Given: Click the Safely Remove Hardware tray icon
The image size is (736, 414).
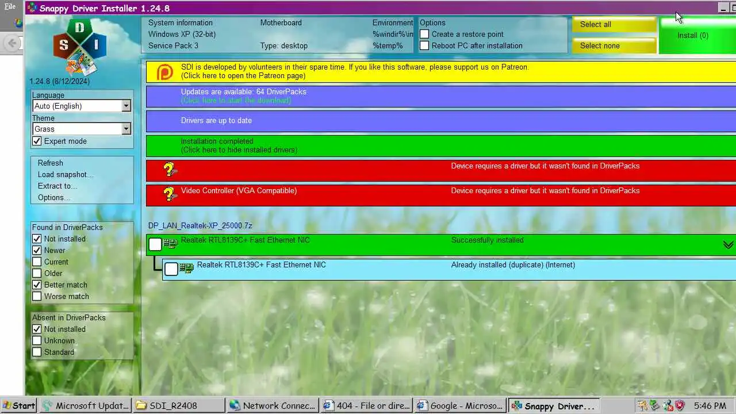Looking at the screenshot, I should [655, 405].
